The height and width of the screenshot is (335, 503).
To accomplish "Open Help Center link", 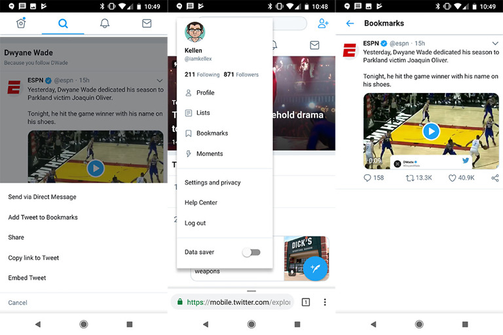I will pos(201,203).
